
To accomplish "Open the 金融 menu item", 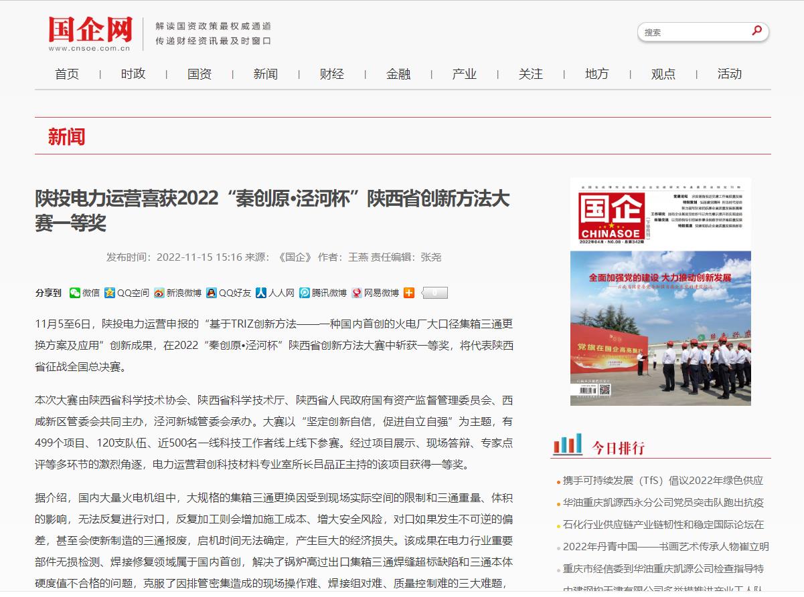I will (x=398, y=74).
